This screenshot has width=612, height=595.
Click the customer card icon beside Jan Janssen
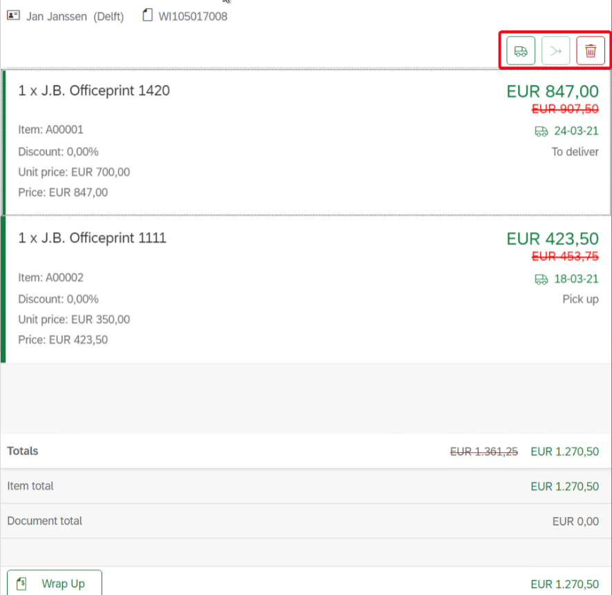point(13,16)
